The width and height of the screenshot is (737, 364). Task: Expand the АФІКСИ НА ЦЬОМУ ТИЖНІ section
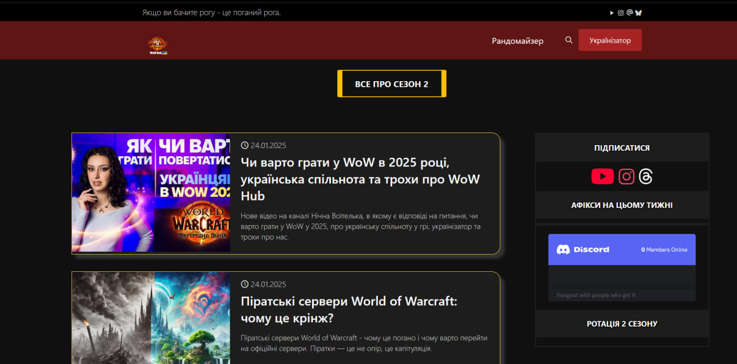[x=622, y=205]
